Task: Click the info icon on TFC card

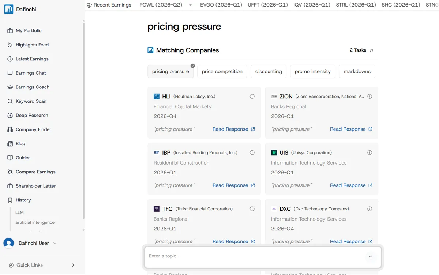Action: 252,209
